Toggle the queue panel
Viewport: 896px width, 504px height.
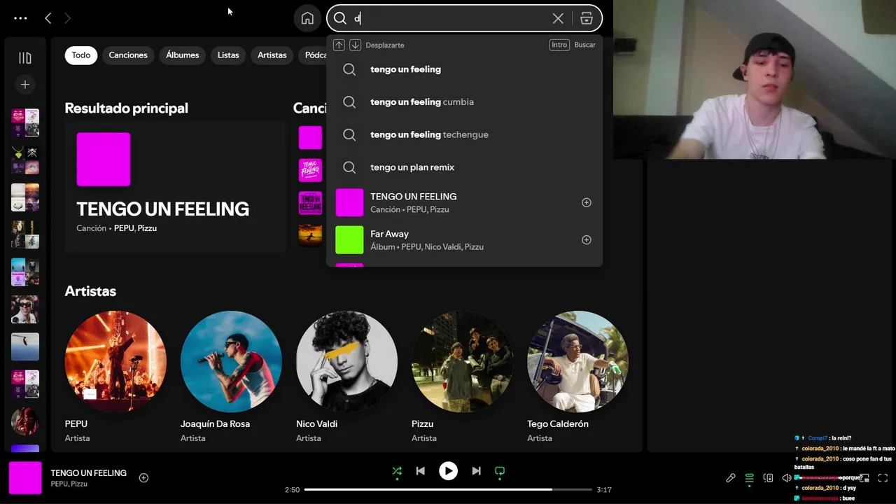[x=749, y=478]
